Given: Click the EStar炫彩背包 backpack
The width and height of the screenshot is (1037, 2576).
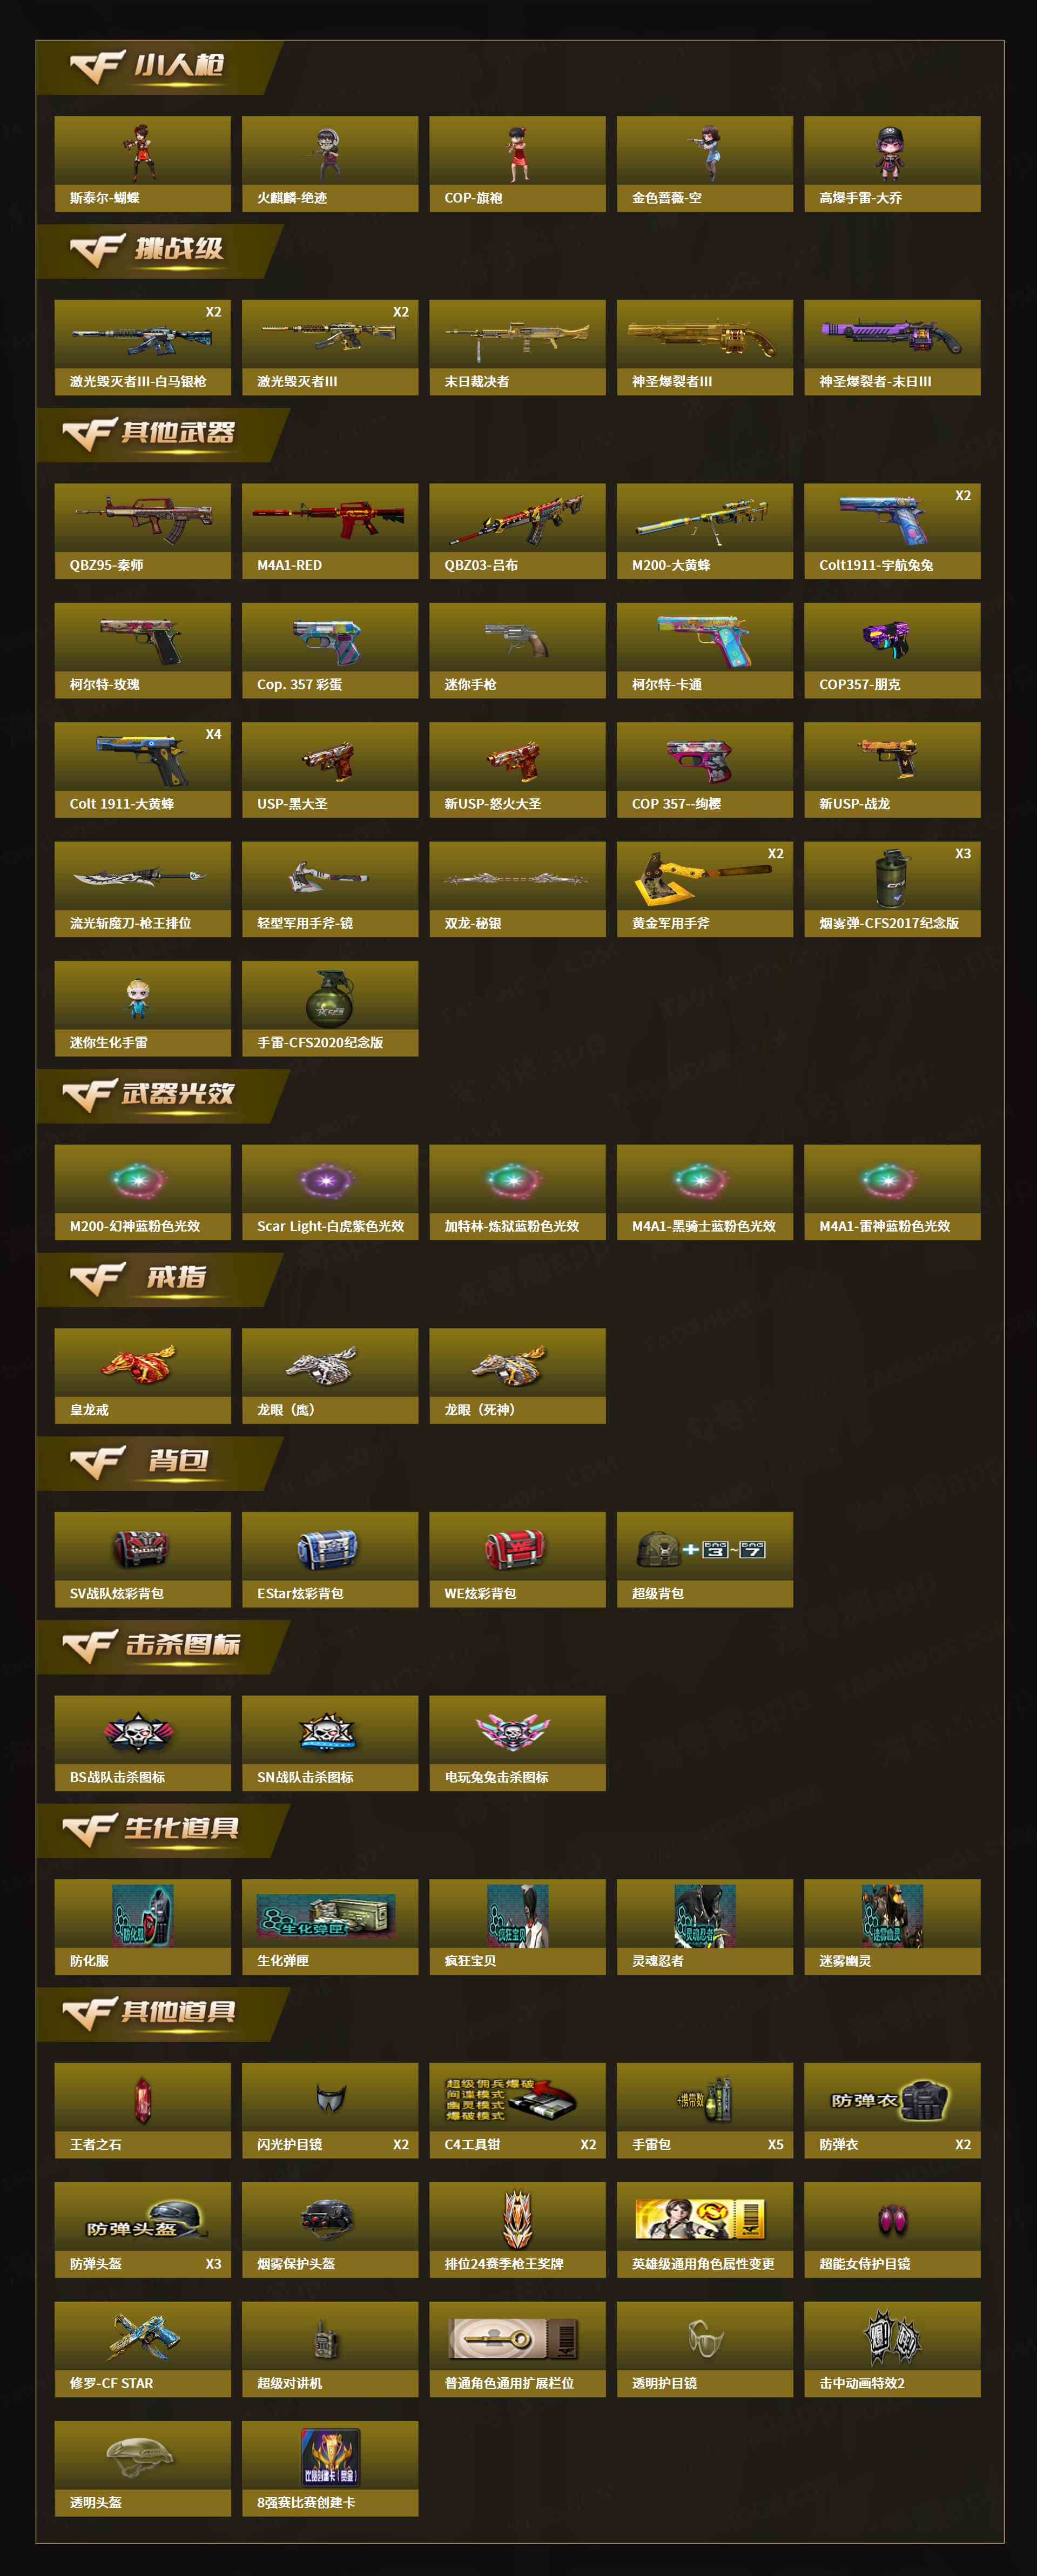Looking at the screenshot, I should (x=330, y=1559).
